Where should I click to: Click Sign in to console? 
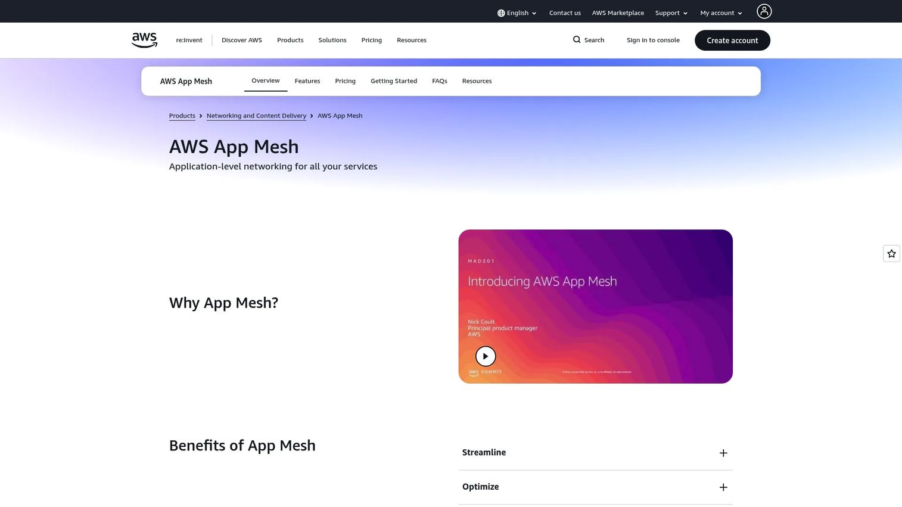coord(653,41)
